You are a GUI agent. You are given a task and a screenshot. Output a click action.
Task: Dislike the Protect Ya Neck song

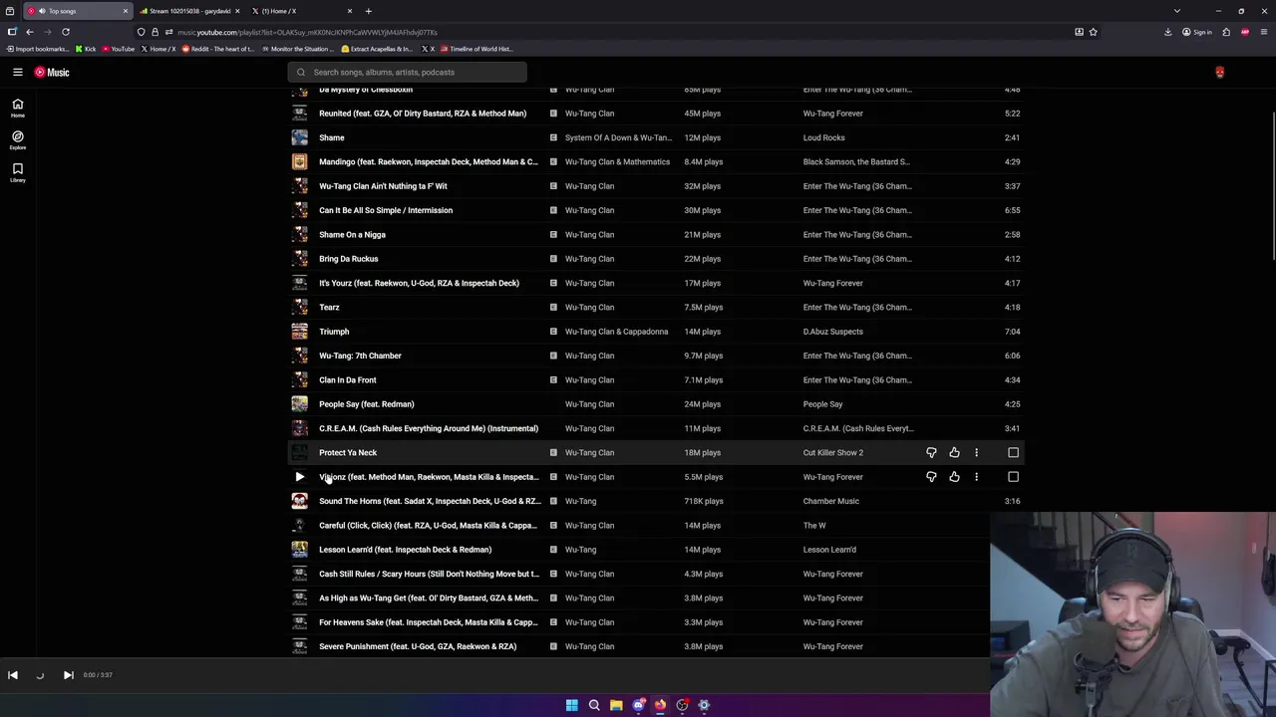[x=931, y=452]
